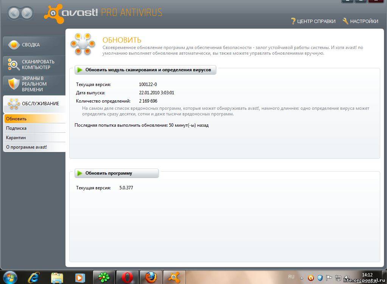Open ЭКРАНЫ В РЕАЛЬНОМ ВРЕМЕНИ section
387x284 pixels.
34,84
